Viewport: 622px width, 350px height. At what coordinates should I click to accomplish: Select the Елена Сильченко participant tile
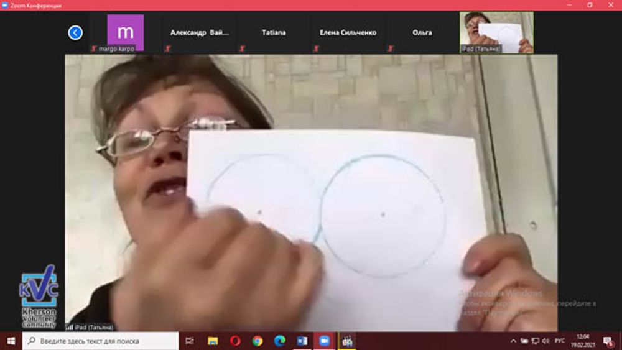coord(348,32)
